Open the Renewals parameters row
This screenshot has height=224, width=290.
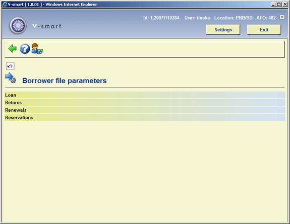[145, 110]
